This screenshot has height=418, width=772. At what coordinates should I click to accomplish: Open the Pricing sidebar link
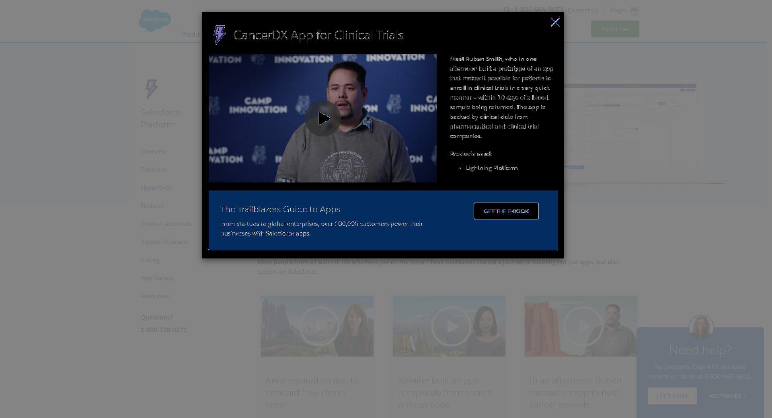pos(150,260)
